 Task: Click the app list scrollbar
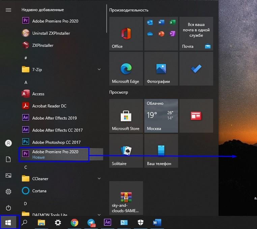(106, 19)
